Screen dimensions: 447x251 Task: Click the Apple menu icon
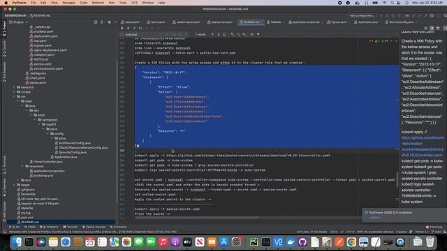coord(6,3)
